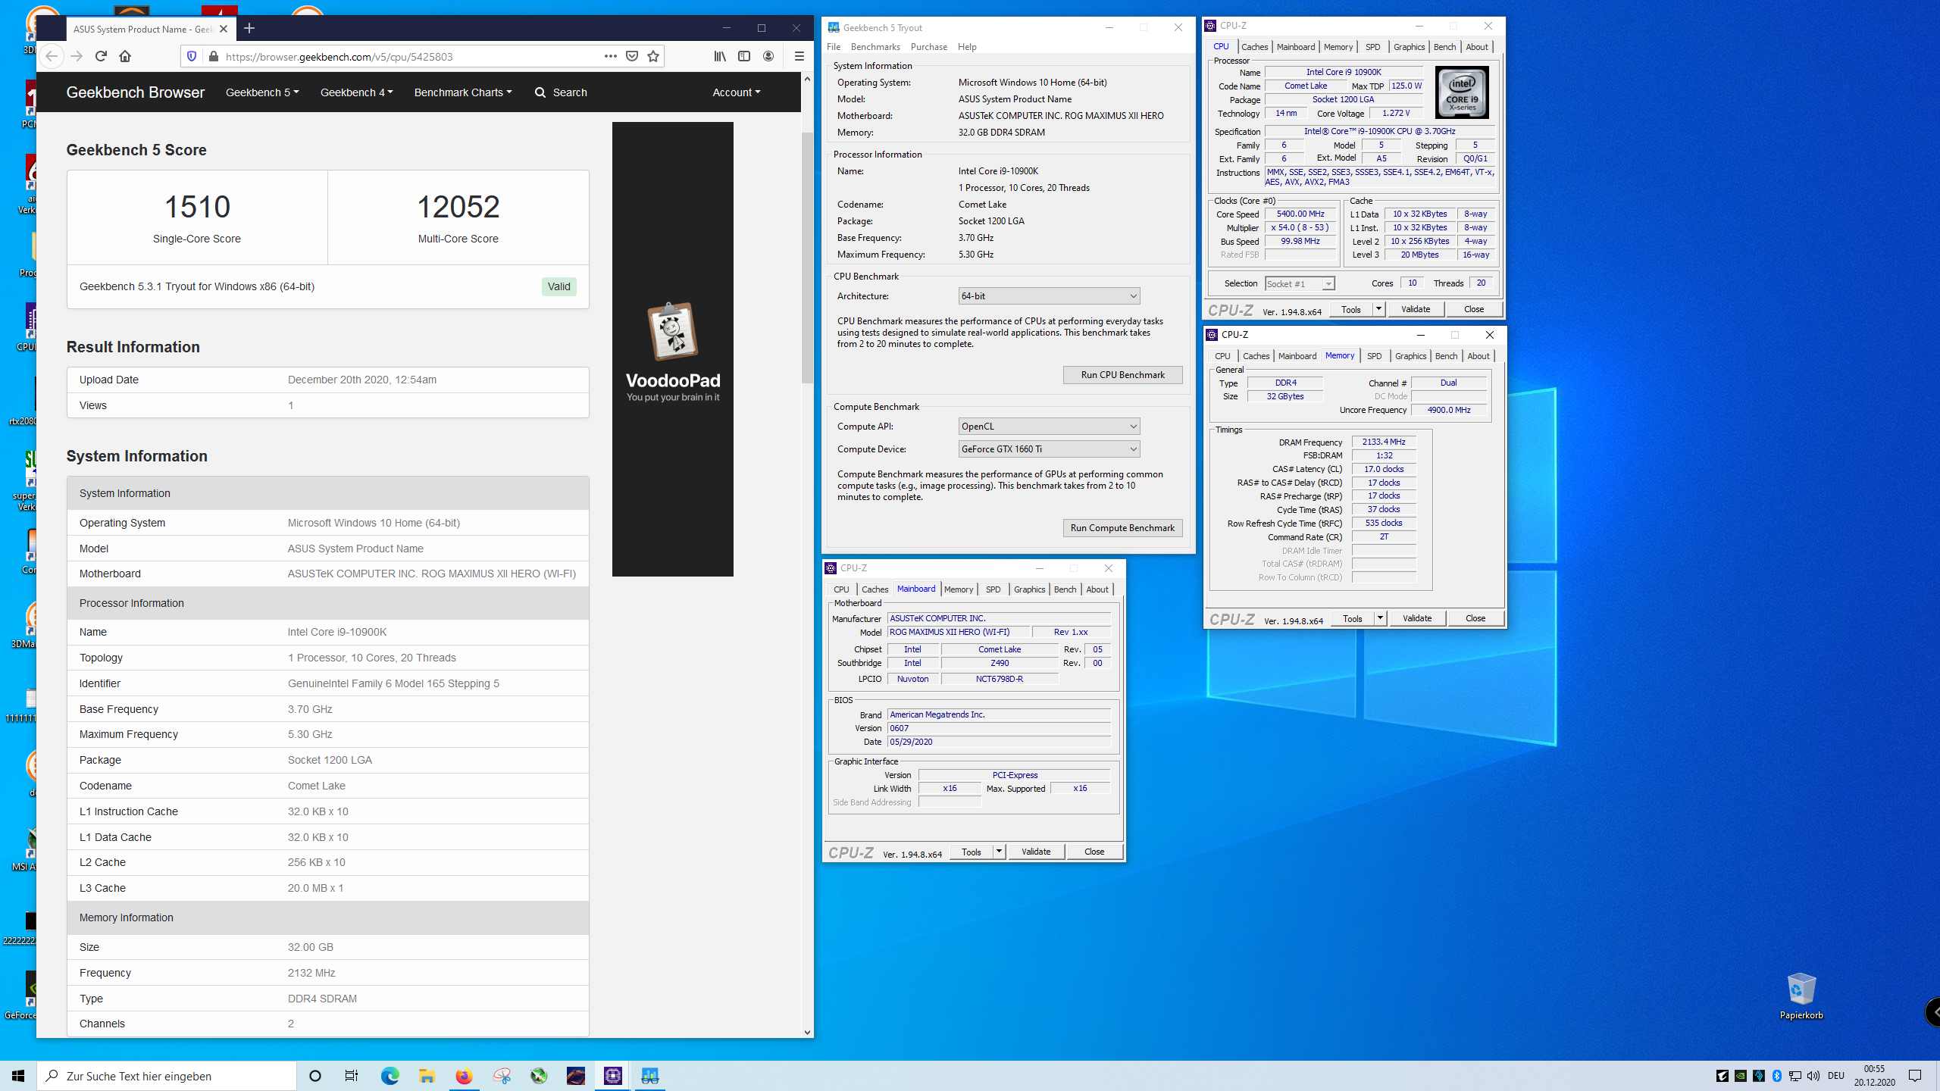The height and width of the screenshot is (1091, 1940).
Task: Open Firefox hamburger menu
Action: click(799, 56)
